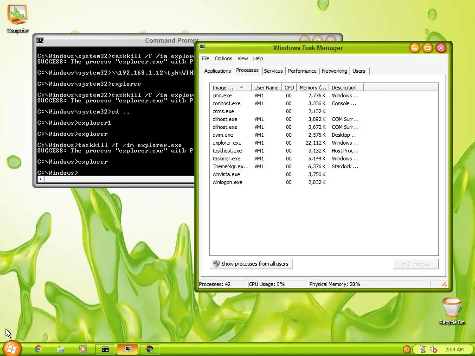475x356 pixels.
Task: Click the Processes: 42 status entry
Action: click(x=215, y=284)
